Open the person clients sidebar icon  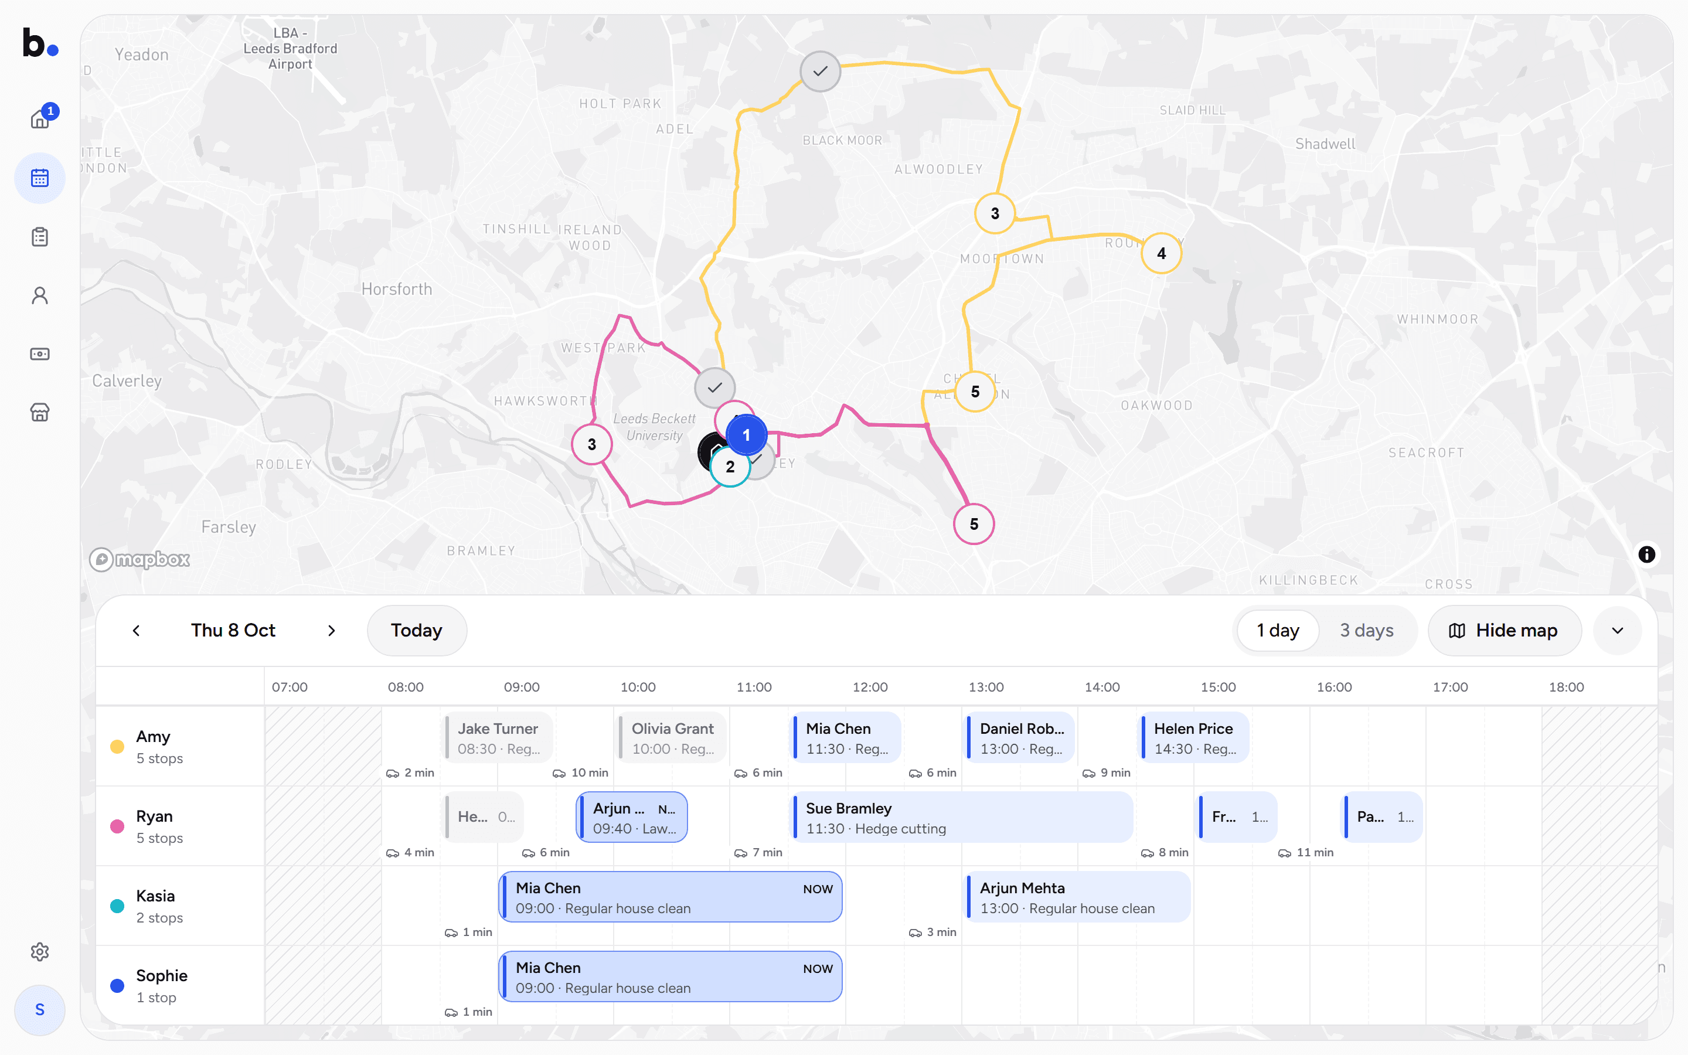(x=40, y=296)
